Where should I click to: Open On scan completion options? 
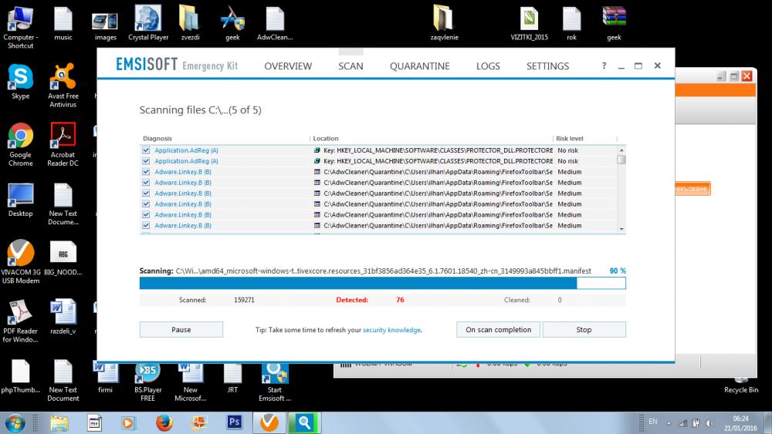click(x=498, y=330)
